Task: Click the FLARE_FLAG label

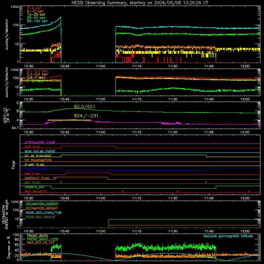Action: [x=34, y=165]
